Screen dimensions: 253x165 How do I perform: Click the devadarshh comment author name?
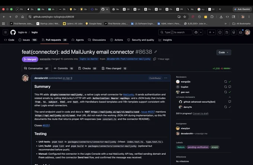41,78
